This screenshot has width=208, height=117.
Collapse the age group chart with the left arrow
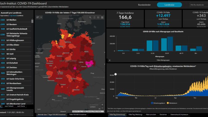tap(110, 60)
